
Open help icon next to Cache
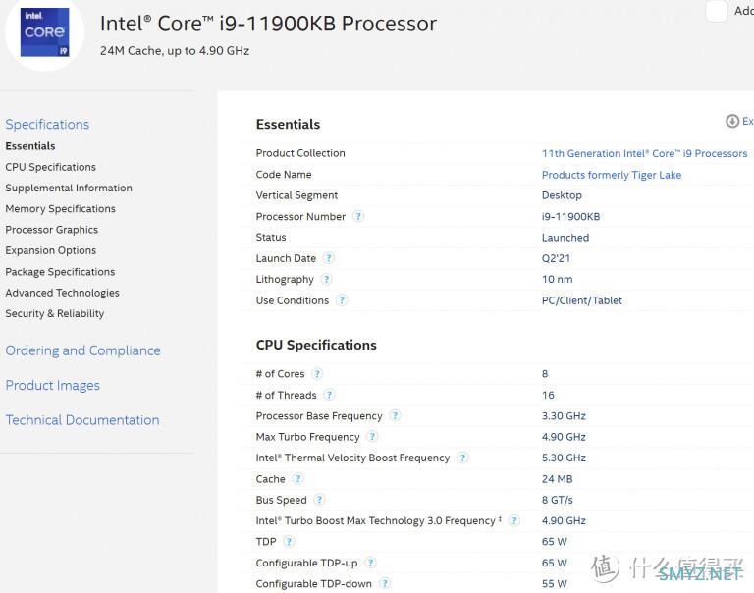click(298, 478)
